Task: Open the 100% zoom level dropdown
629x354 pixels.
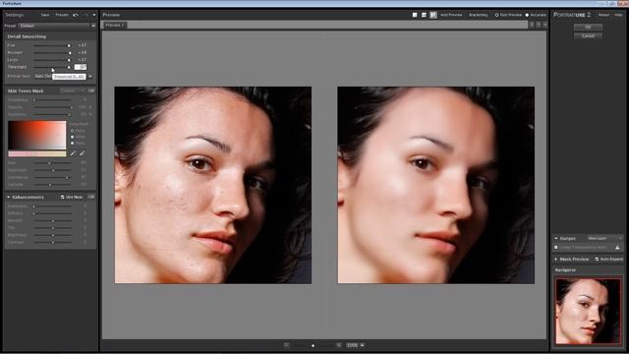Action: [363, 345]
